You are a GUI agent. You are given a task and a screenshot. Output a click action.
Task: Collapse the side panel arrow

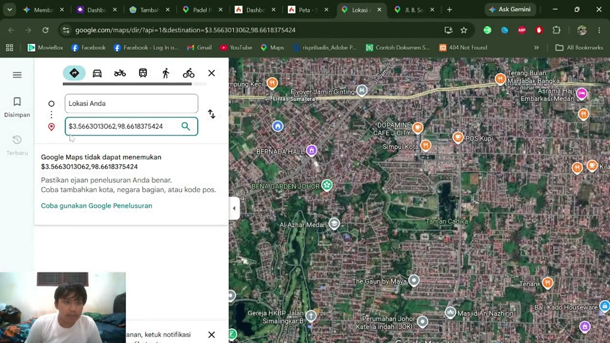(x=234, y=208)
